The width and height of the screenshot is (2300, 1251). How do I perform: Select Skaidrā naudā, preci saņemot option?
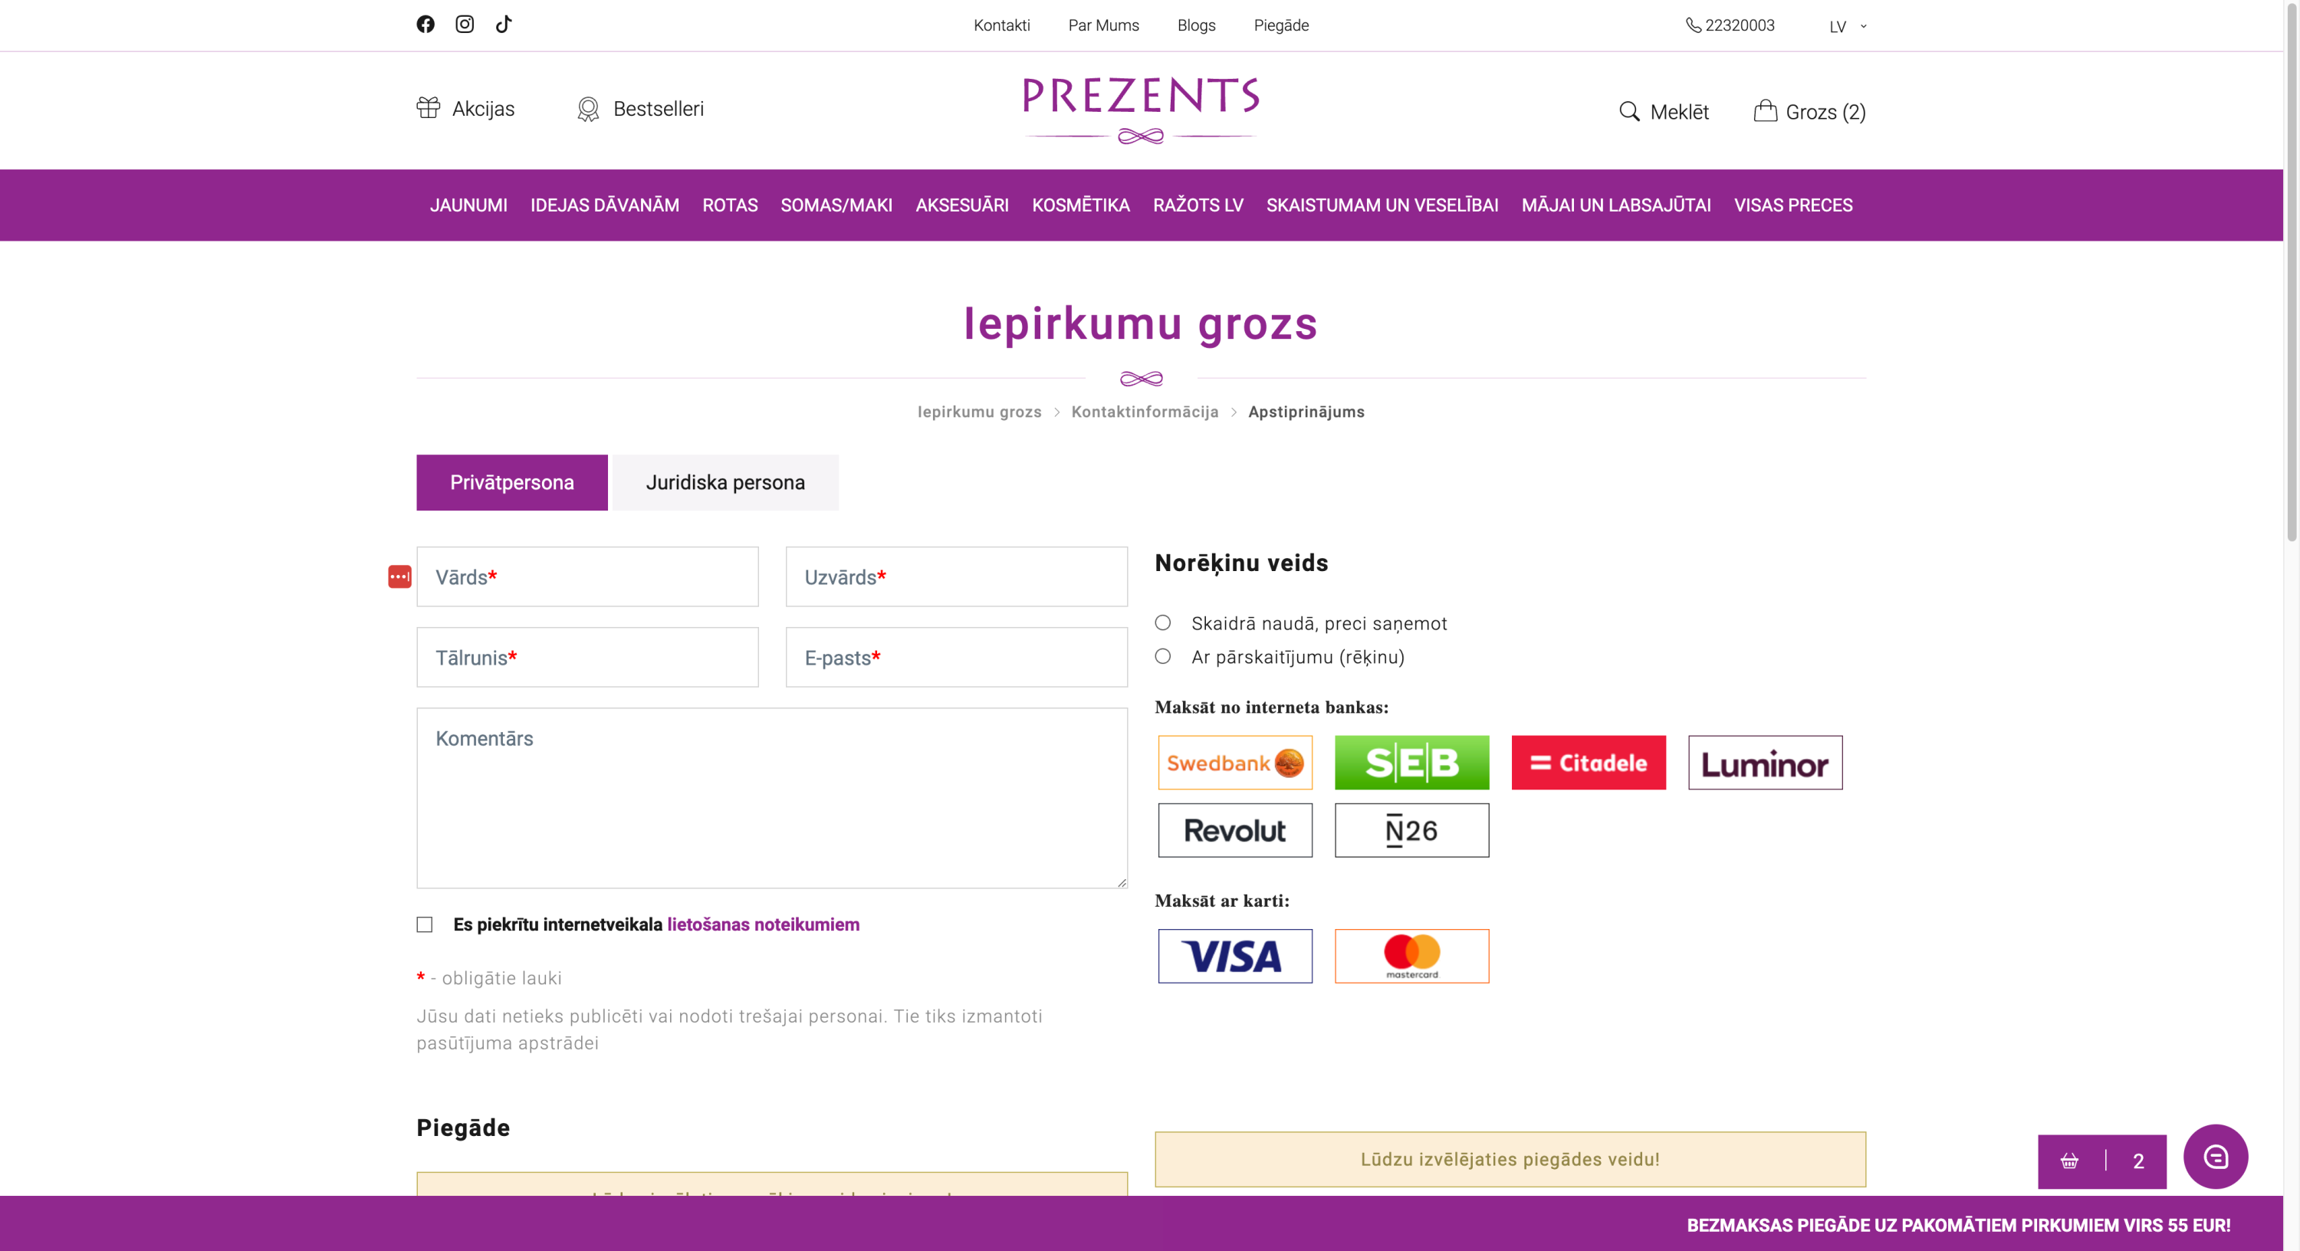[x=1162, y=622]
